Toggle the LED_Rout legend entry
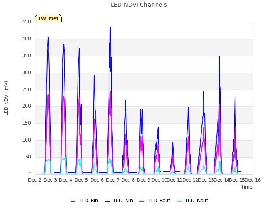The height and width of the screenshot is (209, 279). click(155, 200)
